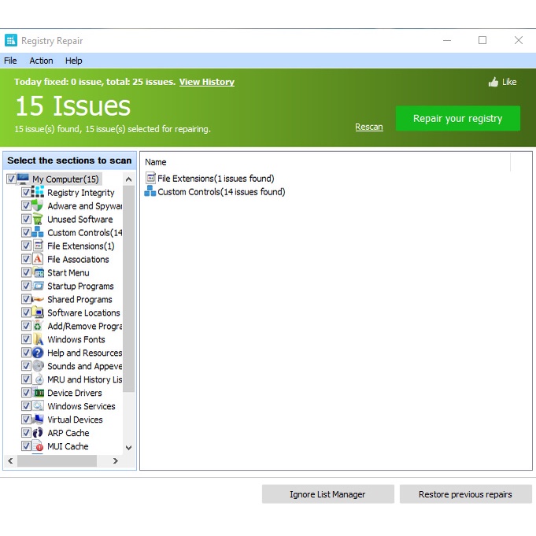This screenshot has height=536, width=536.
Task: Click the Adware and Spyware shield icon
Action: tap(38, 206)
